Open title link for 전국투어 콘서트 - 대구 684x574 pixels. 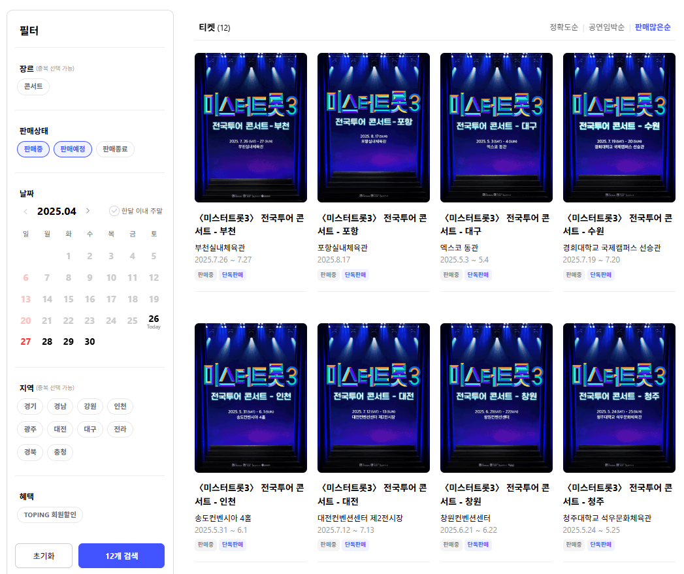pos(495,225)
